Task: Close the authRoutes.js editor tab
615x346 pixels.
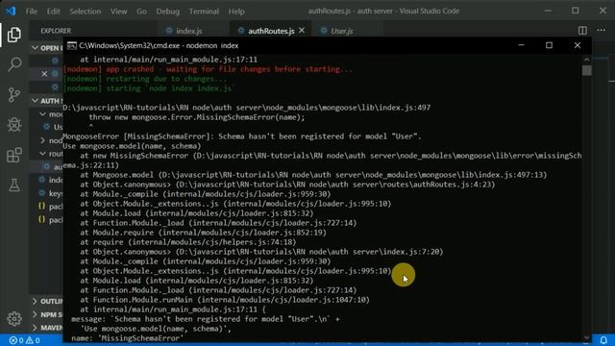Action: pos(302,30)
